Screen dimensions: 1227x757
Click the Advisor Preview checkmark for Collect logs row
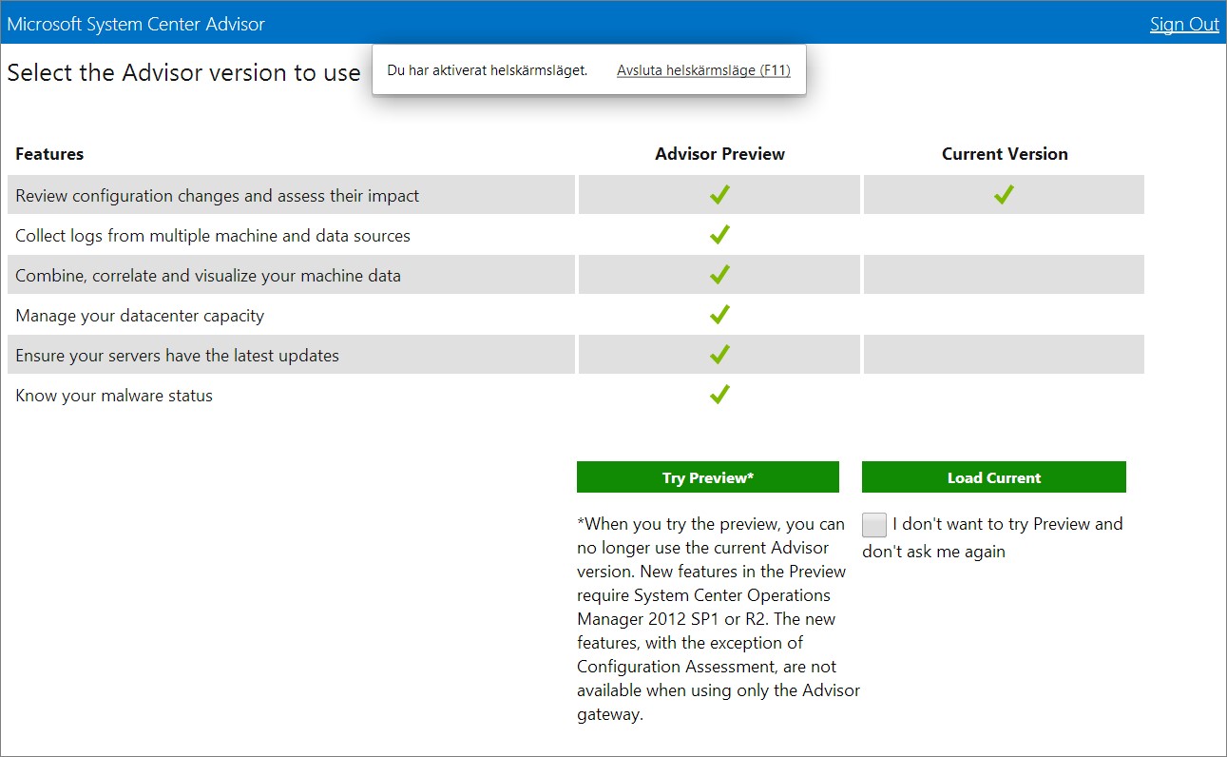coord(719,235)
